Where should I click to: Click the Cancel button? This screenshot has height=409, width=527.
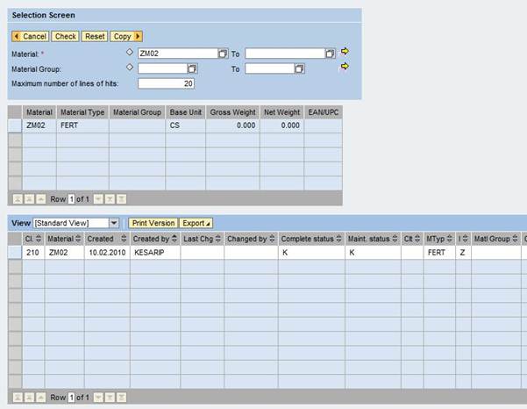tap(30, 36)
